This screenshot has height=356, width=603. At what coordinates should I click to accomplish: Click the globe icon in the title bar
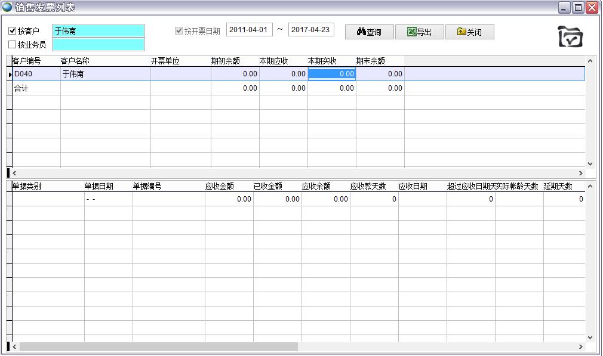pyautogui.click(x=7, y=7)
